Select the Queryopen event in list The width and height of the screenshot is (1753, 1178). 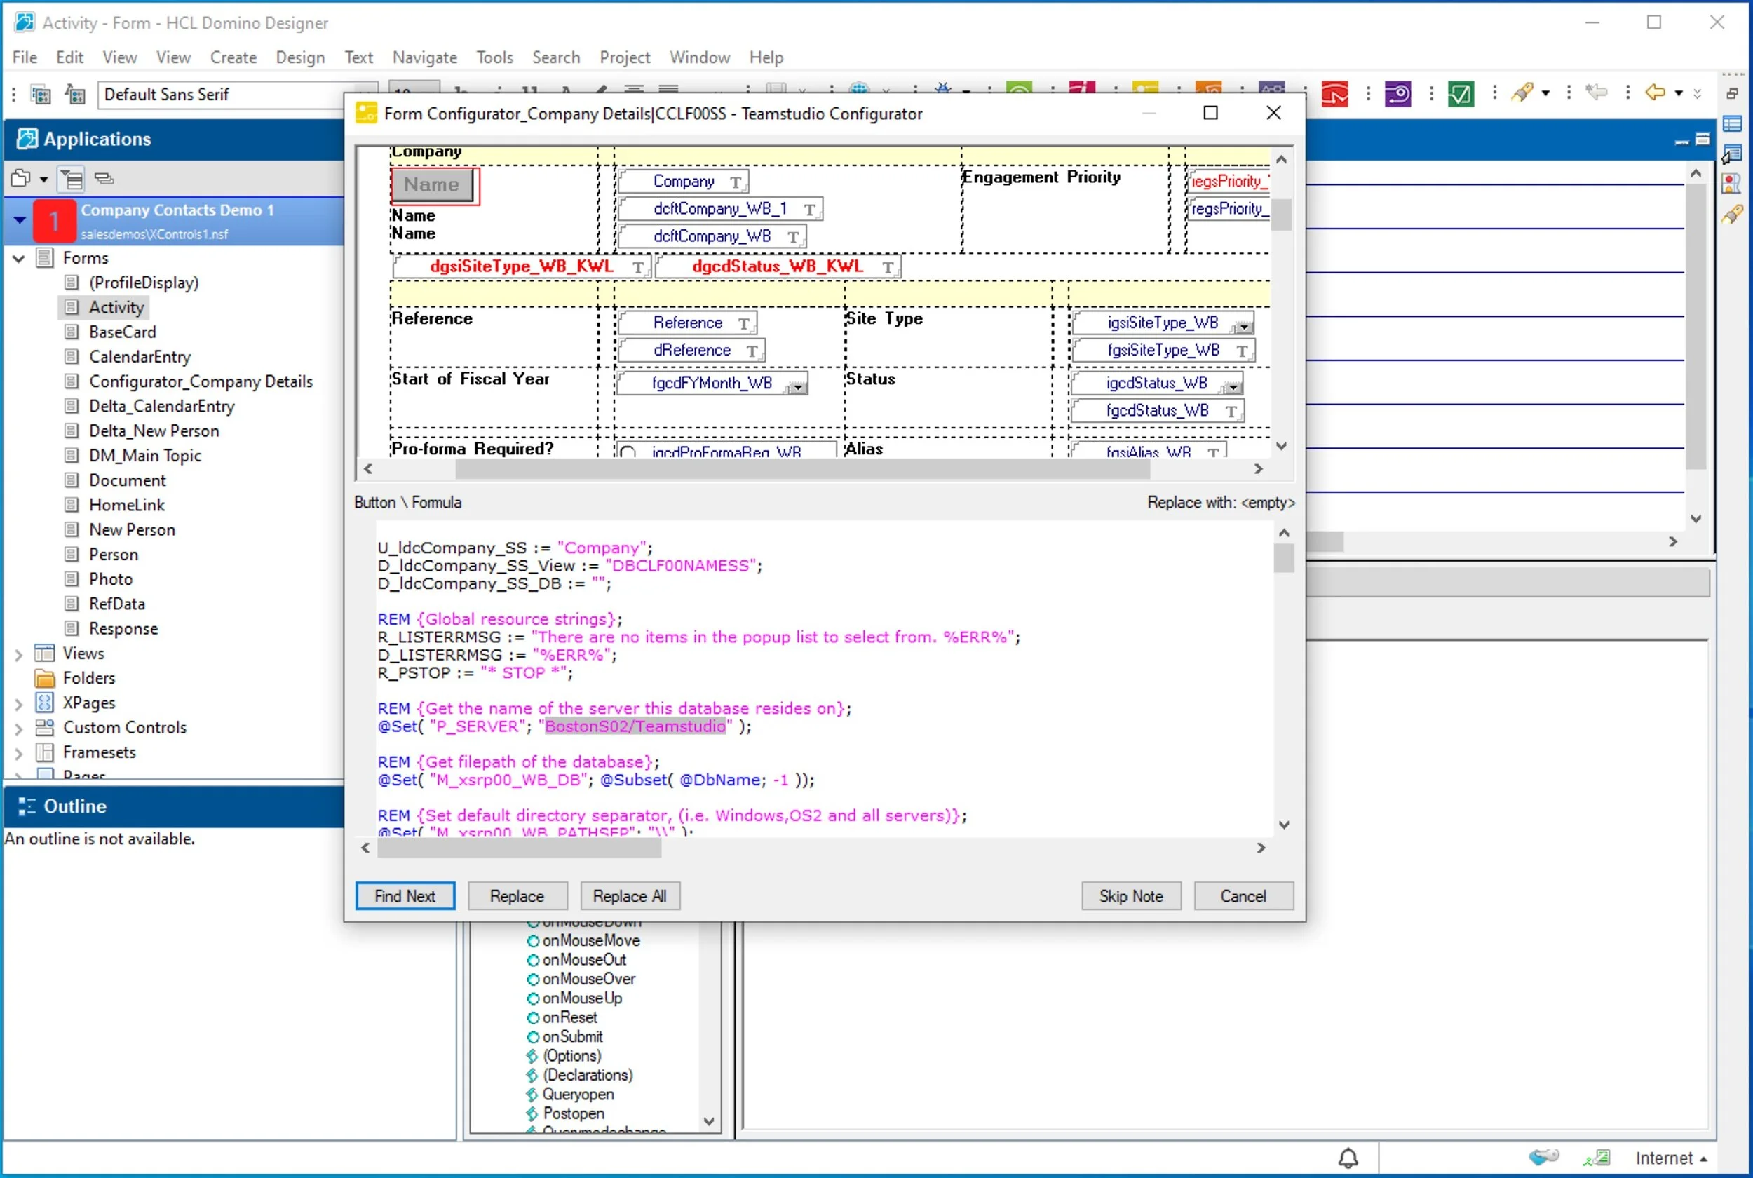click(578, 1094)
